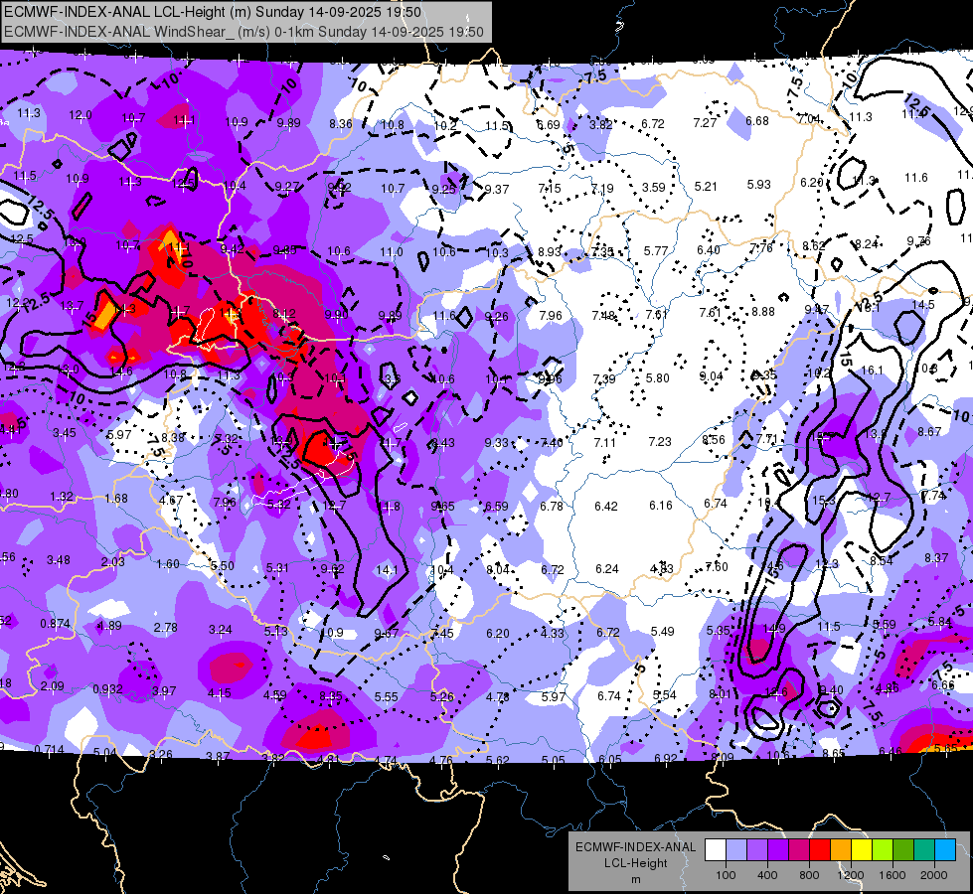
Task: Select the white legend color swatch
Action: (716, 850)
